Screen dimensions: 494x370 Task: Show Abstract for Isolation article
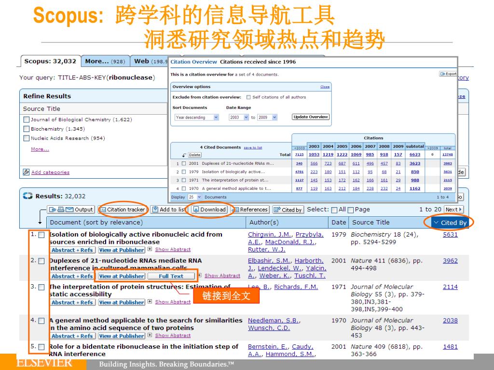(x=173, y=249)
